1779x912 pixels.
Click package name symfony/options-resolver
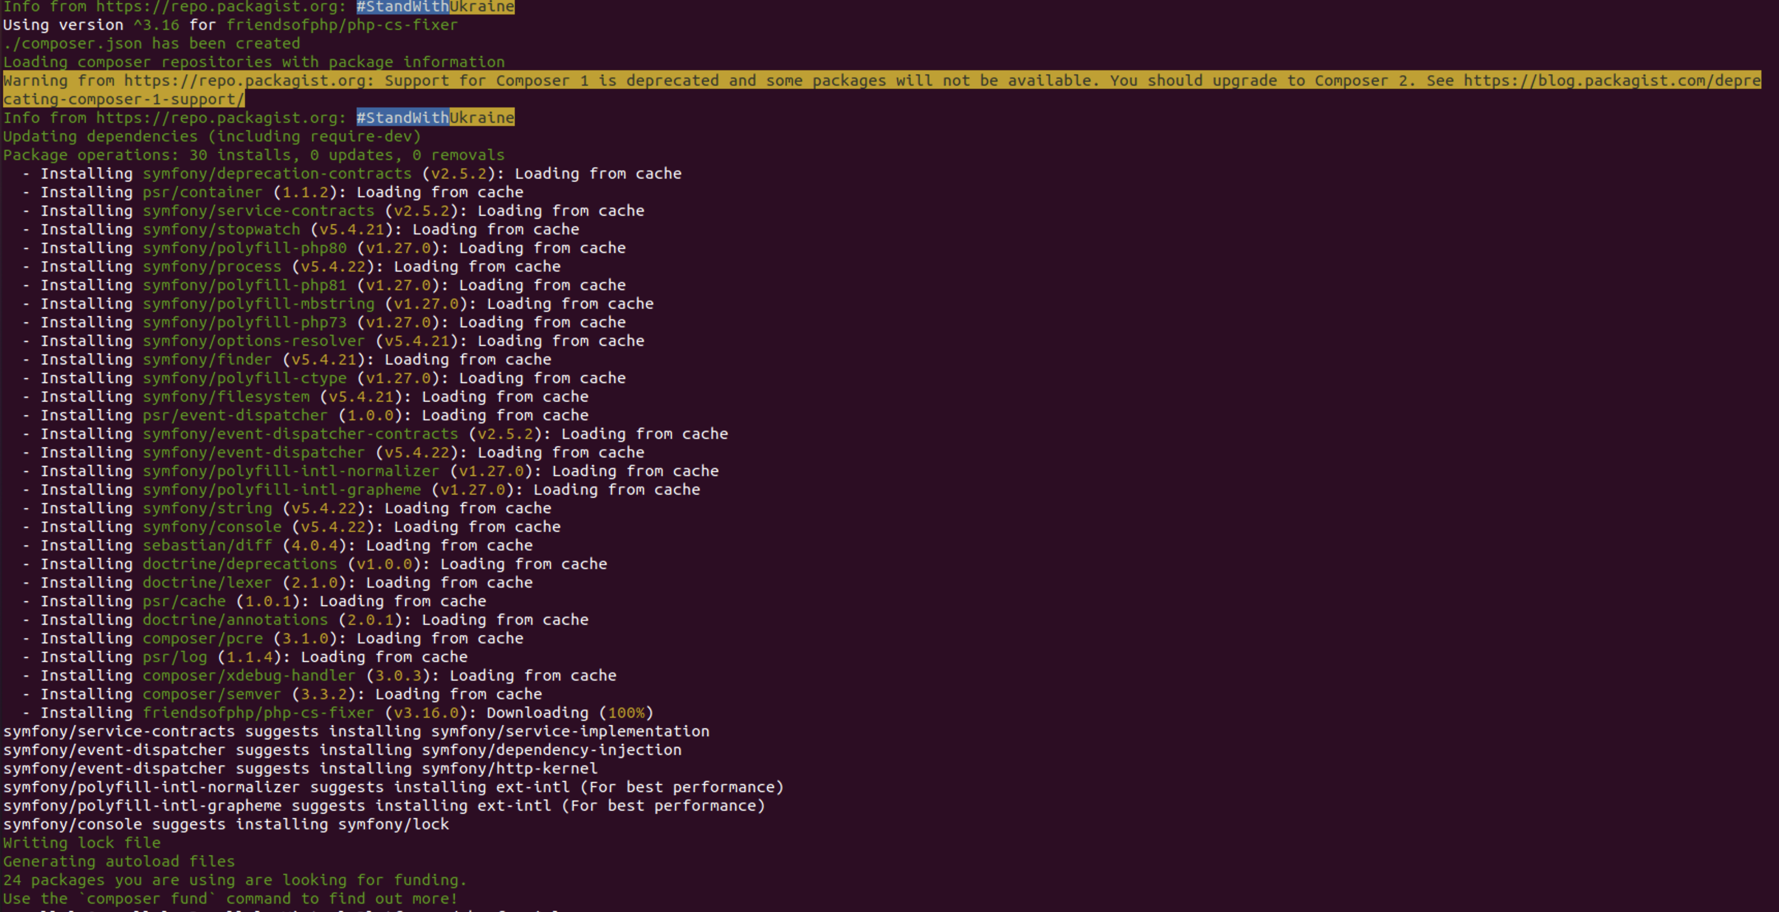tap(253, 341)
